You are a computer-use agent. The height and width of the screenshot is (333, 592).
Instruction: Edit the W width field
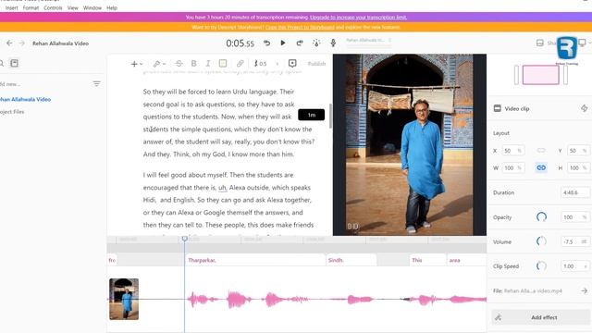click(513, 167)
